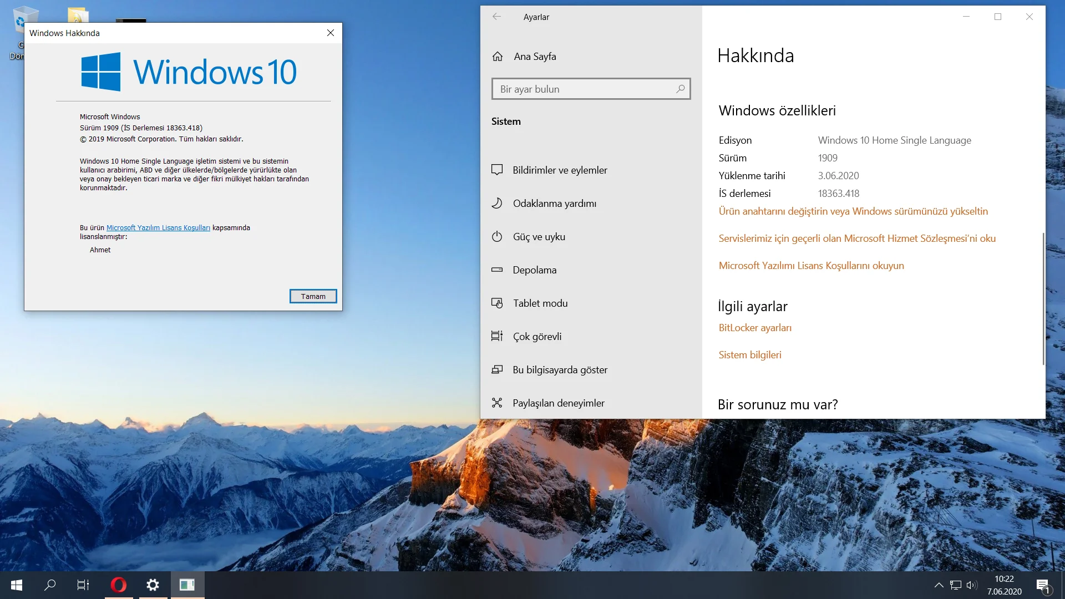Image resolution: width=1065 pixels, height=599 pixels.
Task: Expand hidden icons in system tray
Action: (939, 585)
